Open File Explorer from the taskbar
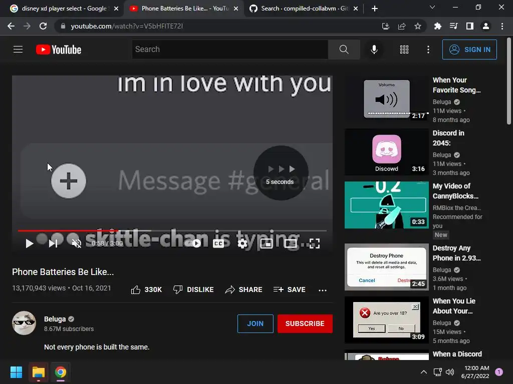513x384 pixels. (x=38, y=372)
